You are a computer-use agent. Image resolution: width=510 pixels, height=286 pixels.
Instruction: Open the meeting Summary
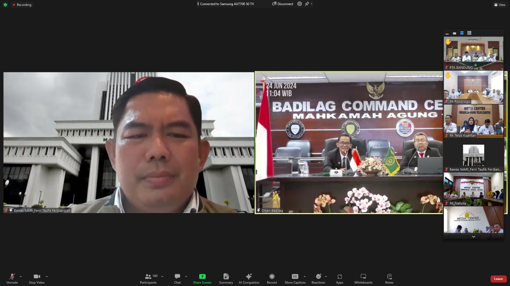(x=226, y=278)
